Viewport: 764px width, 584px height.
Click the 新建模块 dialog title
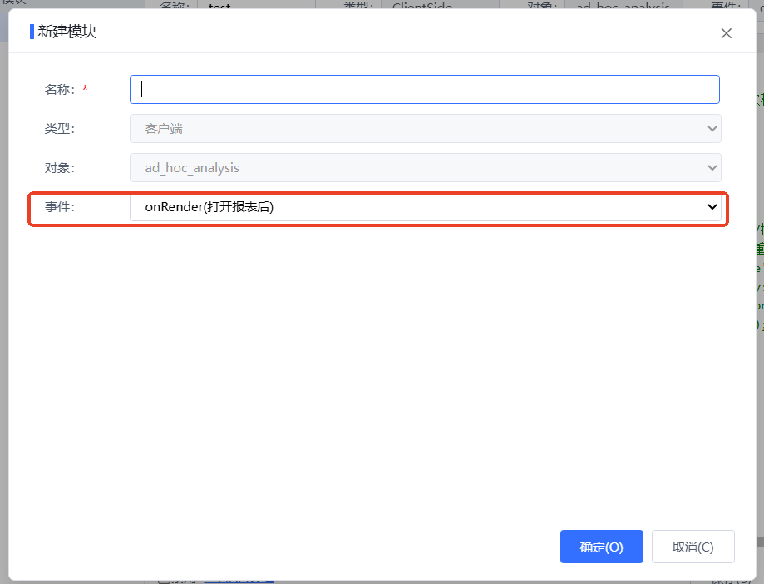67,32
